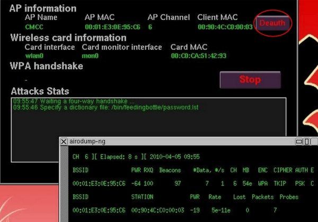Click AP Channel value 6
The height and width of the screenshot is (222, 318).
click(x=150, y=27)
